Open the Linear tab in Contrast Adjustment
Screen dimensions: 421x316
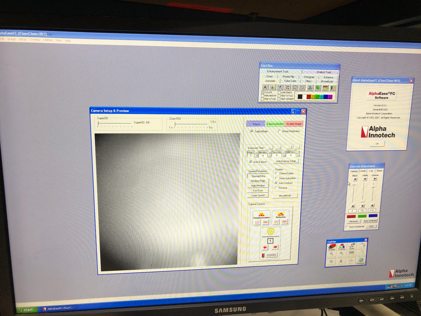(x=362, y=171)
